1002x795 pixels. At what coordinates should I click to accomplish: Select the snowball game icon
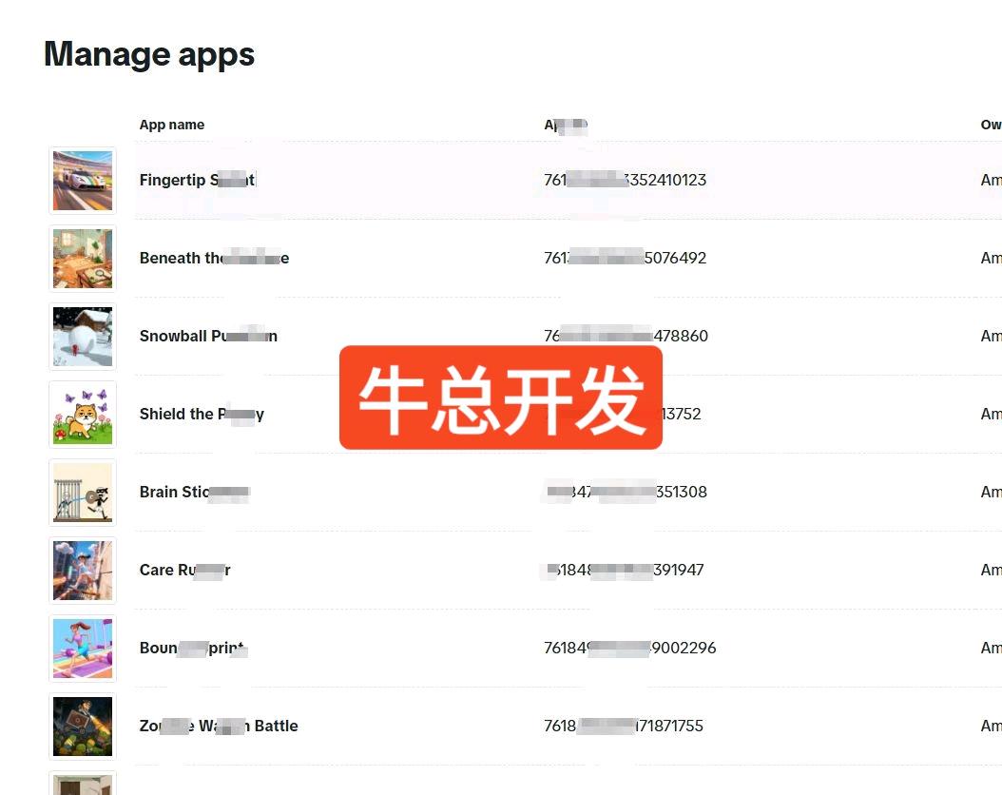coord(83,337)
